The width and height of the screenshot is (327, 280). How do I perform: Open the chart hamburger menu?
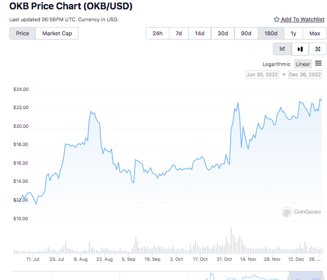(x=318, y=63)
